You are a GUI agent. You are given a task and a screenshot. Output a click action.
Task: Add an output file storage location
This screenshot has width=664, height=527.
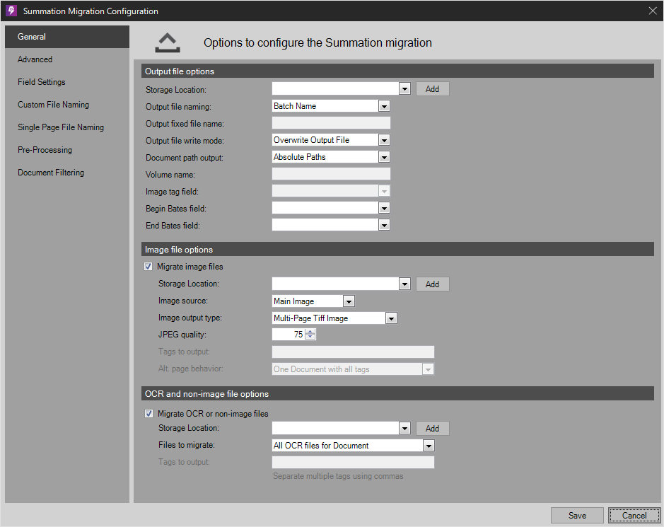(x=432, y=89)
